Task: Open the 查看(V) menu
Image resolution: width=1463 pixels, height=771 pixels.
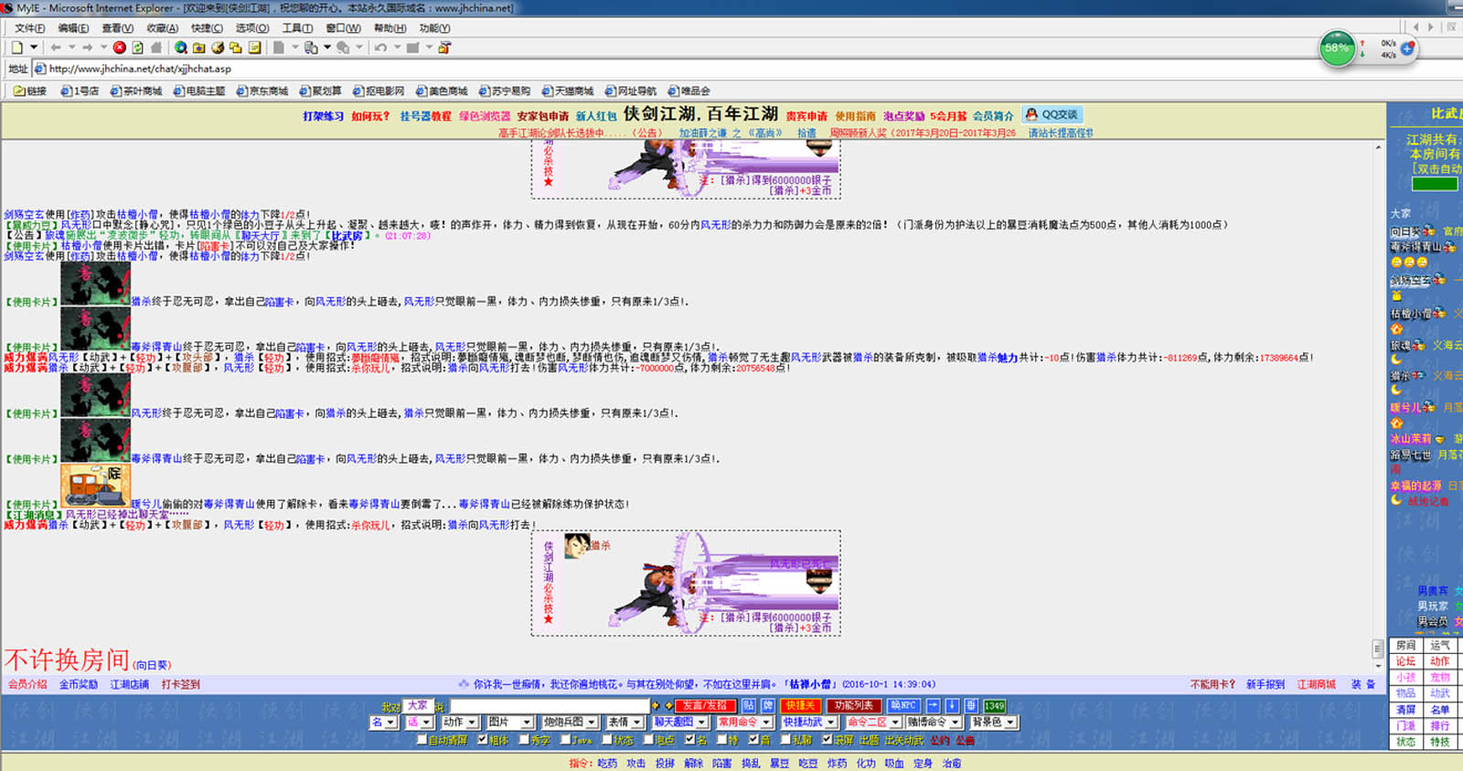Action: click(117, 28)
